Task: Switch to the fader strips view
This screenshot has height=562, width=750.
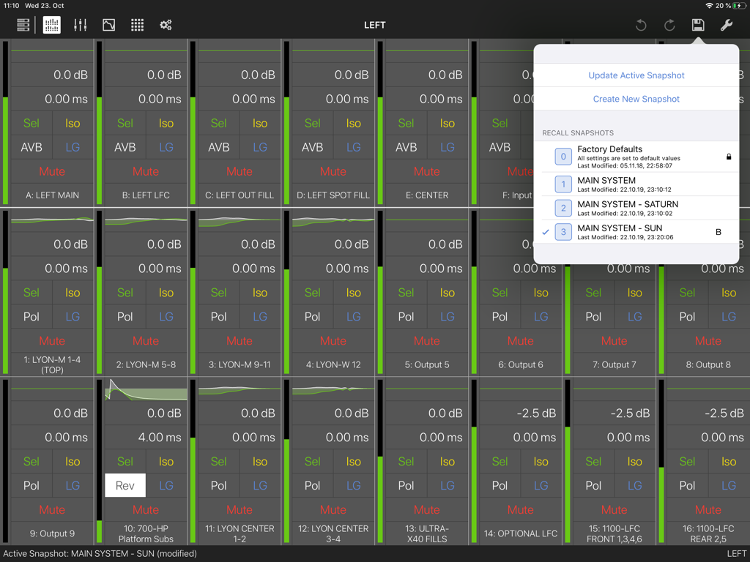Action: [x=80, y=25]
